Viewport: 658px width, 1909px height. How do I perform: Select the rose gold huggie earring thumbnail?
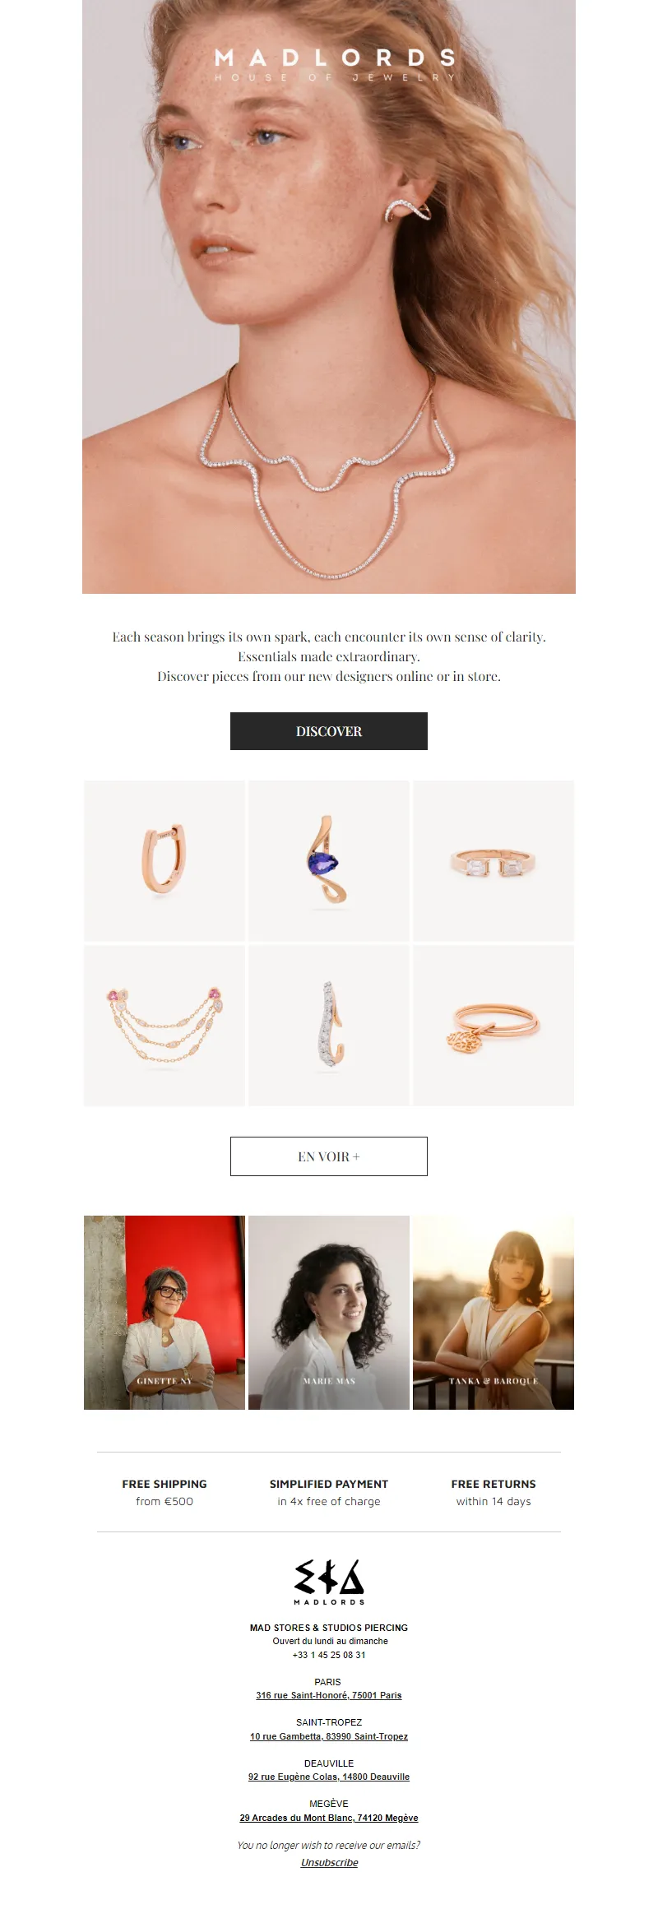pos(164,860)
